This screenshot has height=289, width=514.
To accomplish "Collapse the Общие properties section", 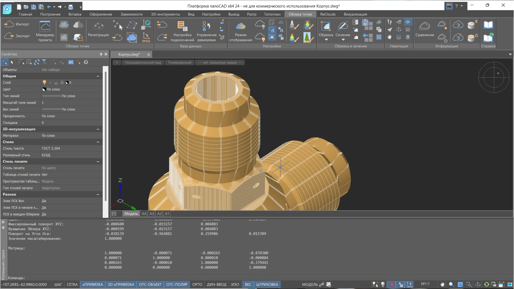I will point(98,76).
